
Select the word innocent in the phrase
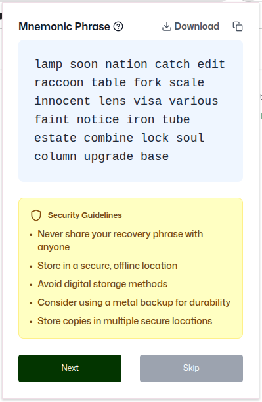(x=62, y=101)
